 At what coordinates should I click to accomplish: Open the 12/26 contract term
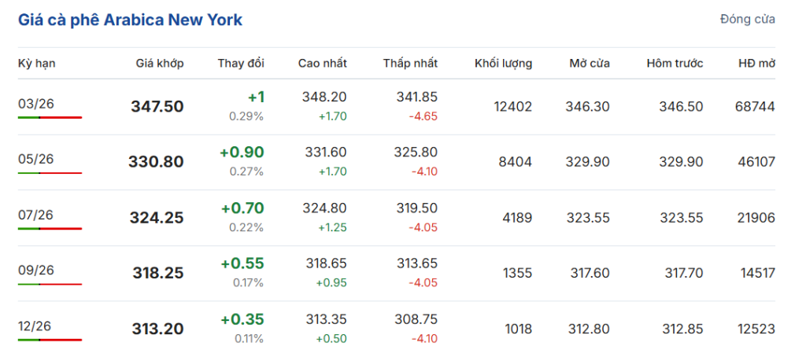coord(36,326)
